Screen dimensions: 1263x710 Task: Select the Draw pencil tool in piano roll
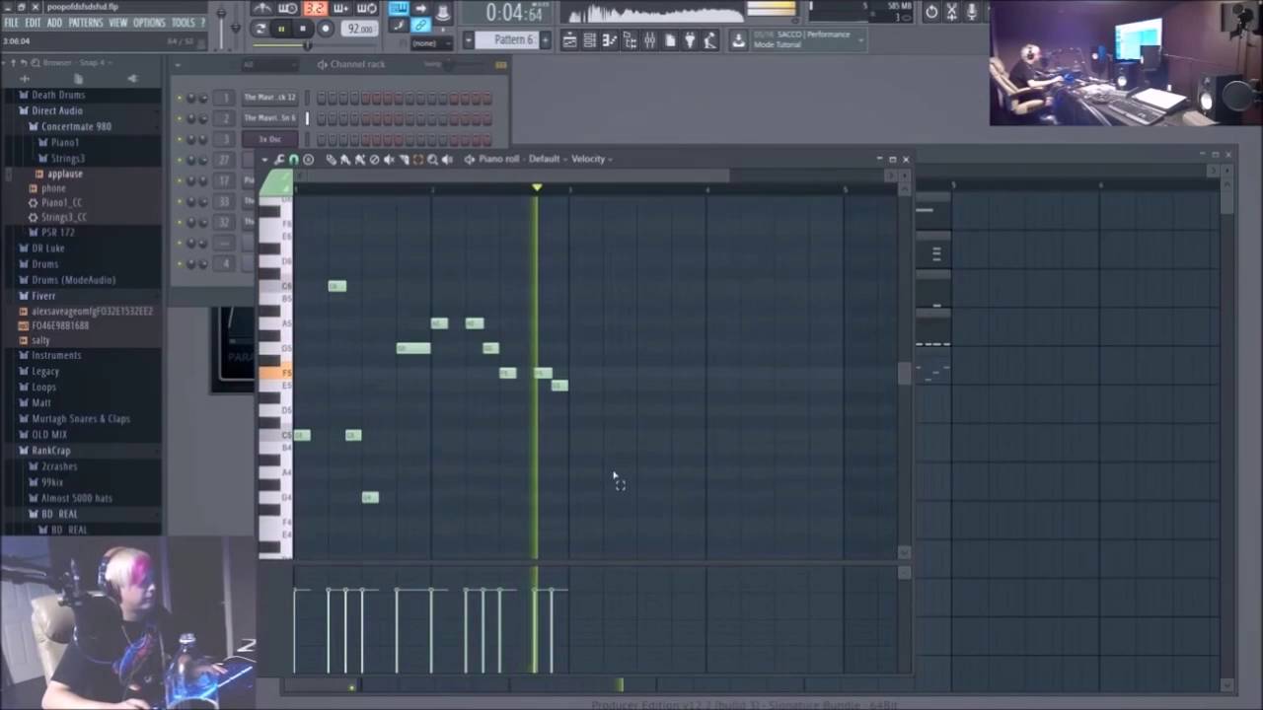[331, 159]
